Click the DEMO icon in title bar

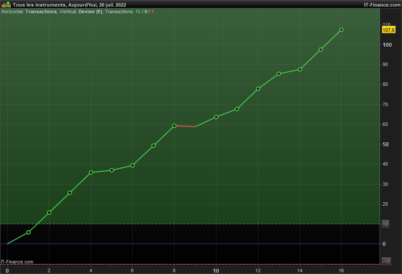[6, 4]
